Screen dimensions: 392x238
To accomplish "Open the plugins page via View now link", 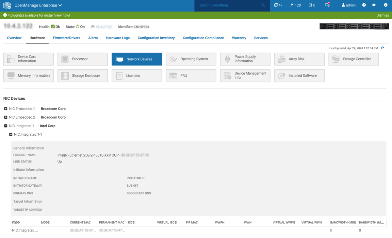I will [62, 15].
